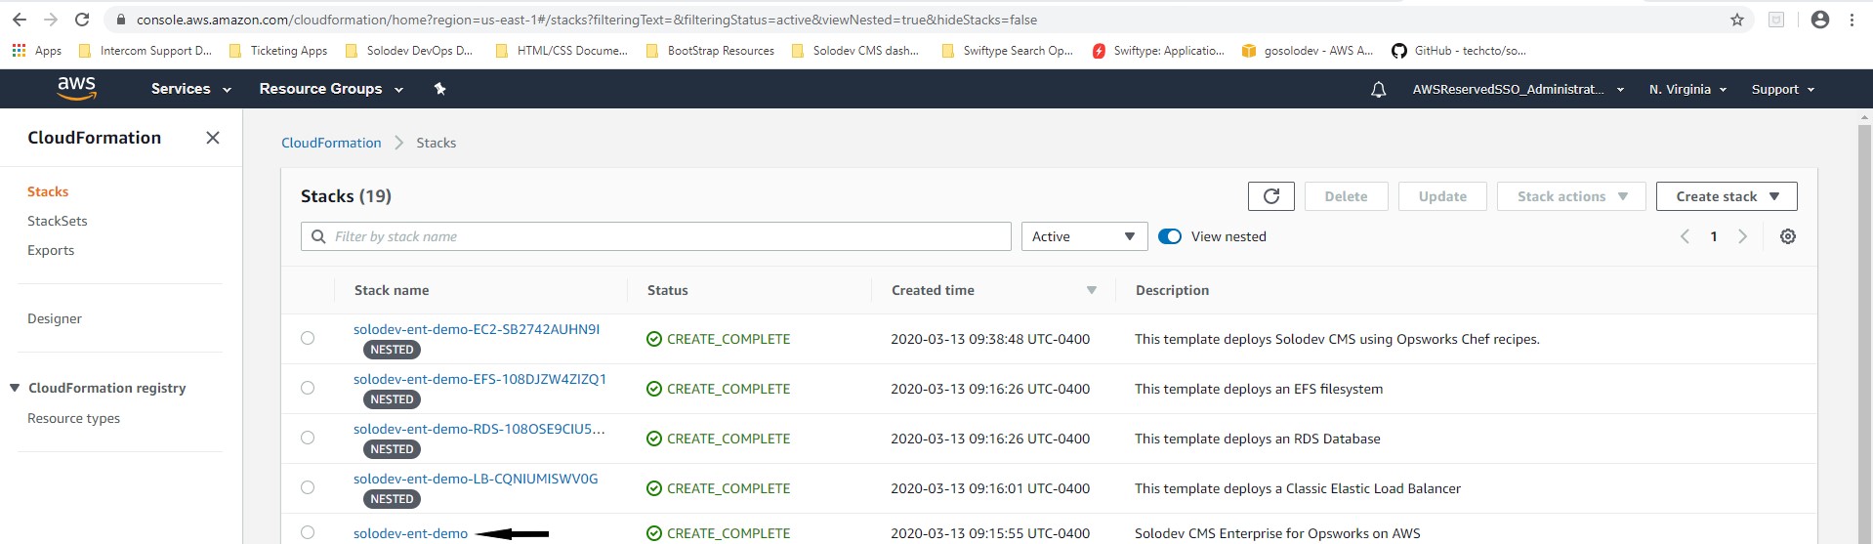Go to previous page of stacks

tap(1685, 236)
